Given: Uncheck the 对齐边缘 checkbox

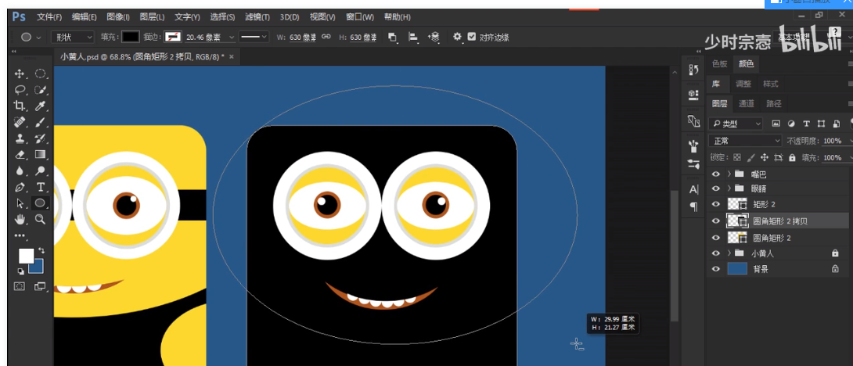Looking at the screenshot, I should tap(471, 37).
